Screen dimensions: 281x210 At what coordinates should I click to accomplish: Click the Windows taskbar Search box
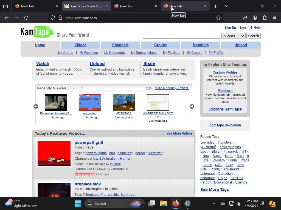click(115, 203)
